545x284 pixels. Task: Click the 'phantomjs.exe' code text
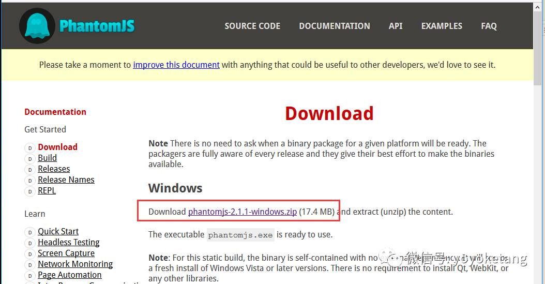[x=240, y=235]
